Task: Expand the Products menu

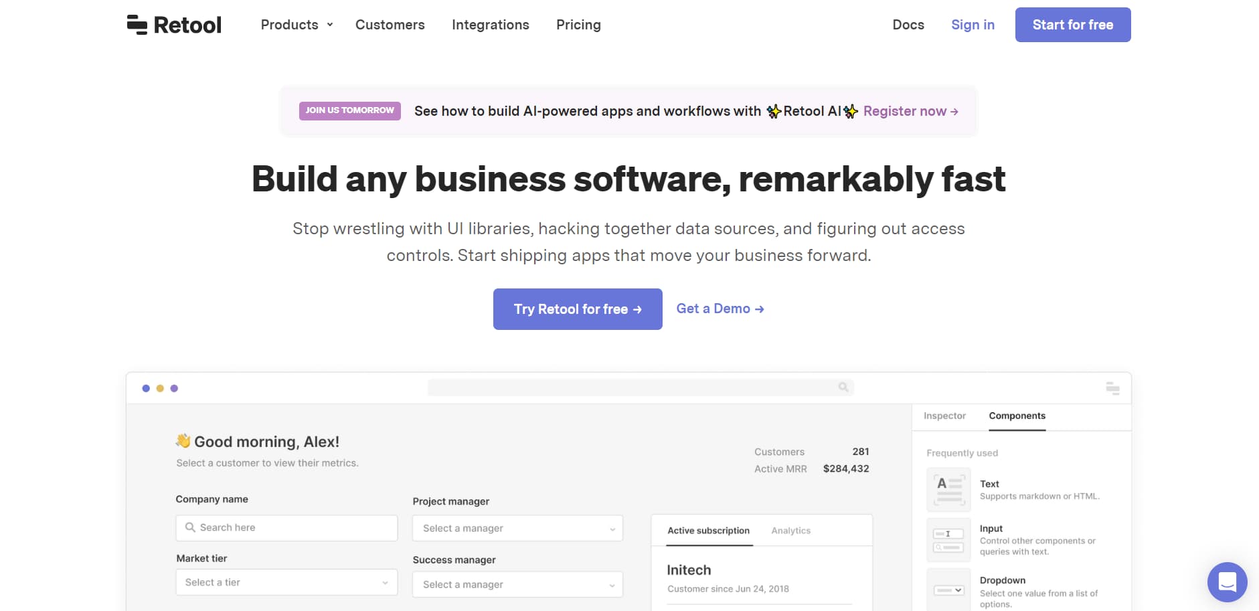Action: pyautogui.click(x=297, y=25)
